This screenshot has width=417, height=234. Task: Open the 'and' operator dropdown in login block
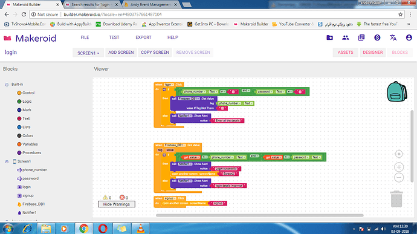point(246,91)
